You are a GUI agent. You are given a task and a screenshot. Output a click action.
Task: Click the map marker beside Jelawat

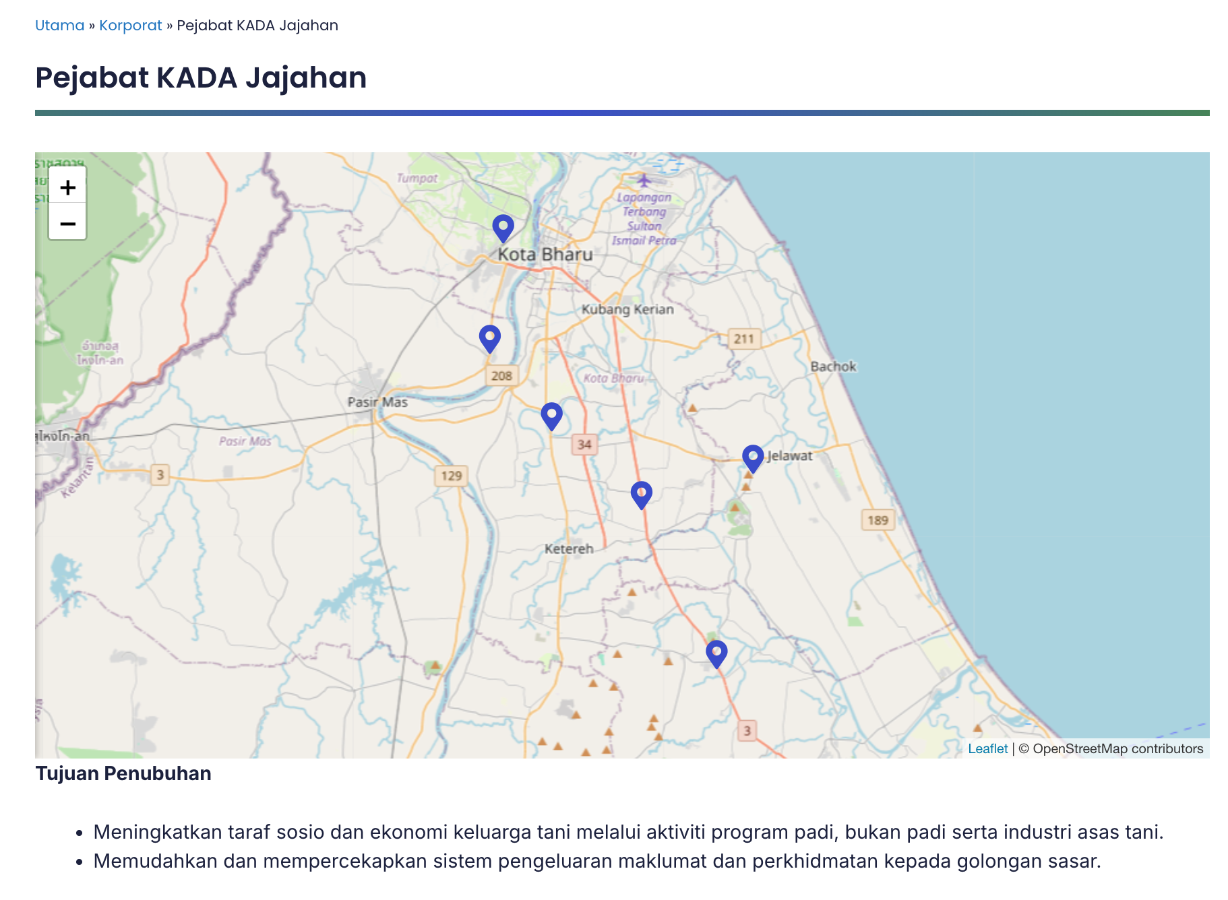tap(752, 458)
